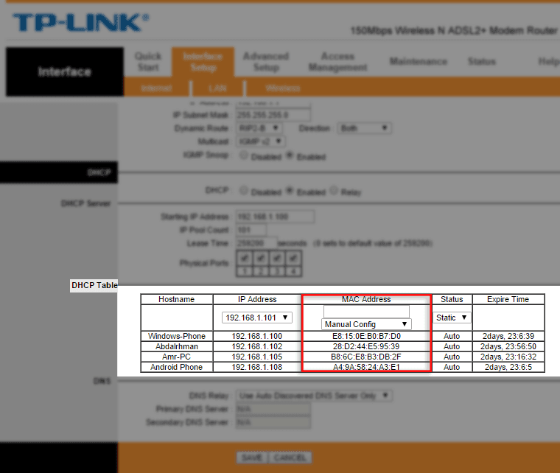Click the DHCP Table label
This screenshot has height=473, width=560.
(x=94, y=285)
